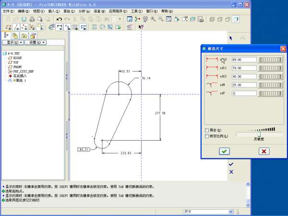The height and width of the screenshot is (216, 288).
Task: Toggle the 再生 regenerate checkbox
Action: point(207,130)
